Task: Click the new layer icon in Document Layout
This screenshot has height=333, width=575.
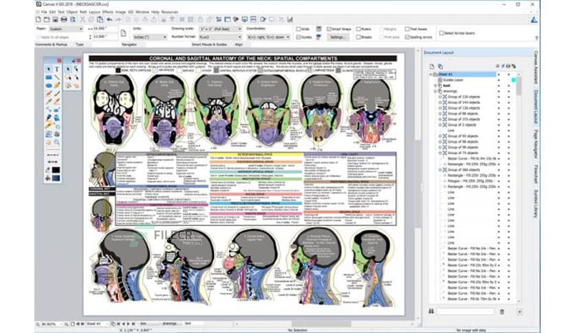Action: [x=432, y=66]
